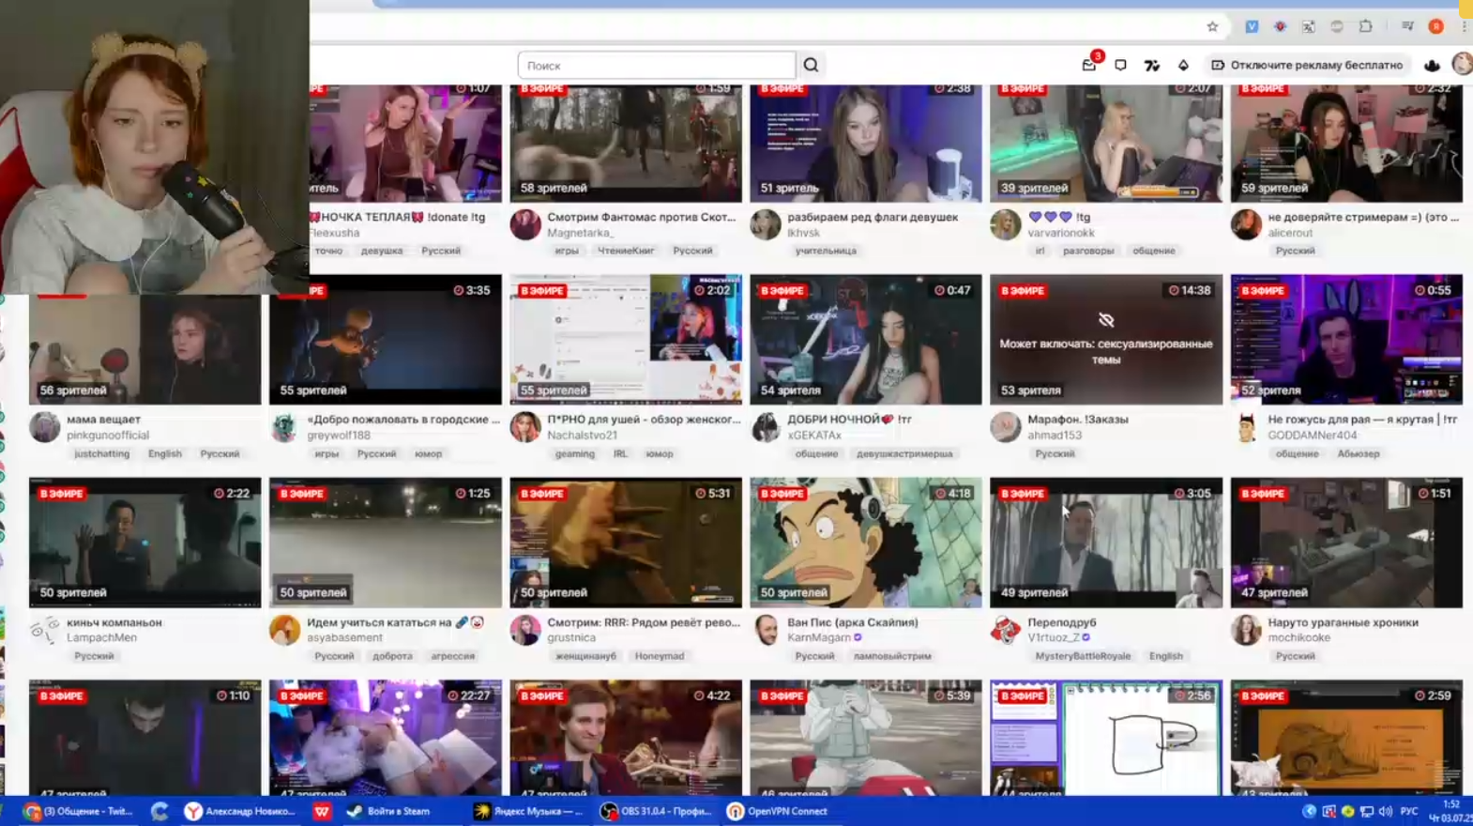Open the user profile avatar menu

coord(1462,64)
